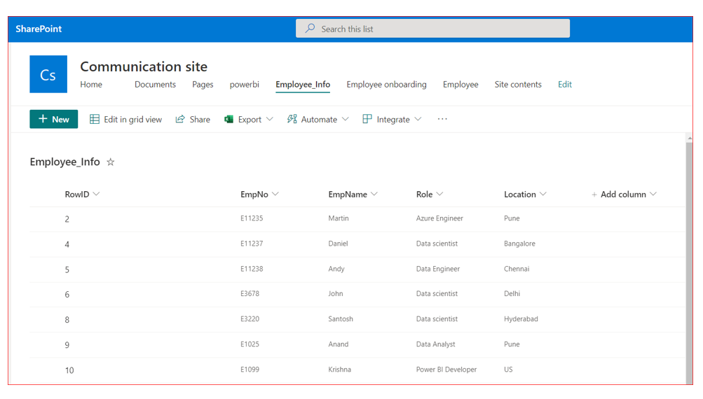
Task: Open Site contents in navigation
Action: pos(518,84)
